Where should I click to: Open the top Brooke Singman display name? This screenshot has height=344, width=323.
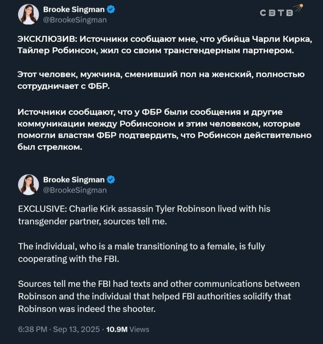(74, 9)
